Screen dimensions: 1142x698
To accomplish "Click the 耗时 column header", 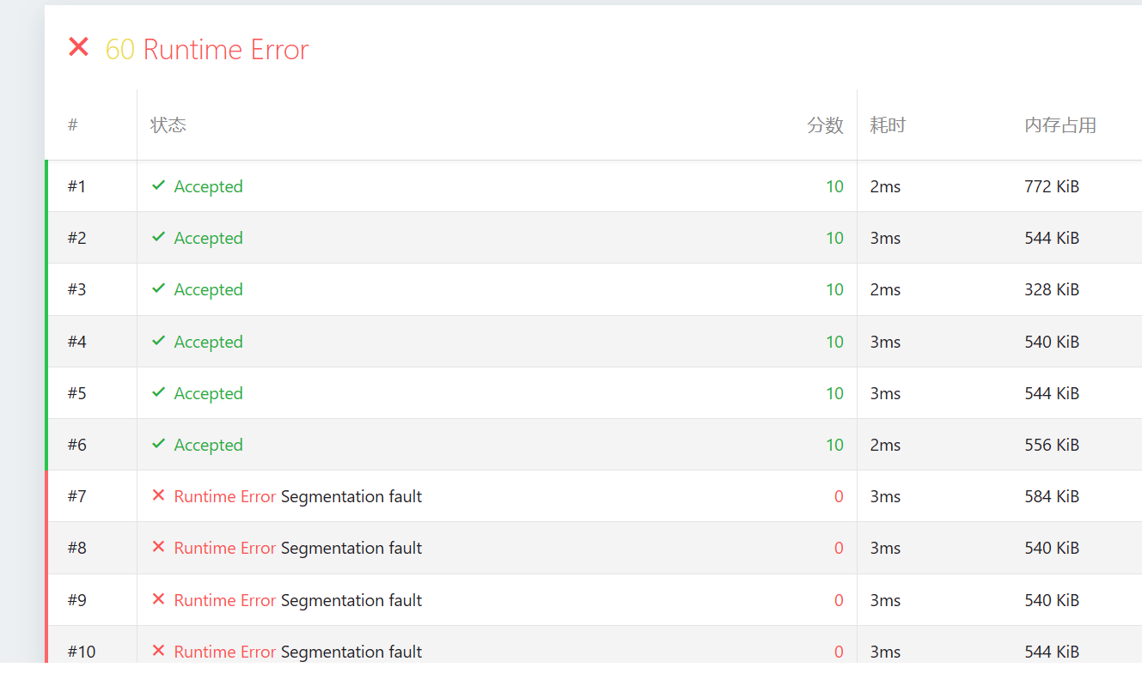I will pyautogui.click(x=888, y=125).
